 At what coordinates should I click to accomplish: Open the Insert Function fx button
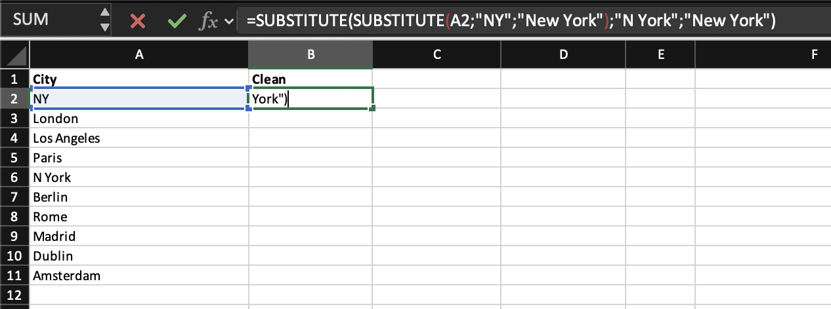click(208, 21)
